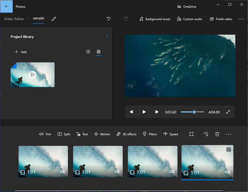The height and width of the screenshot is (192, 248).
Task: Click Finish video to export
Action: [x=221, y=19]
